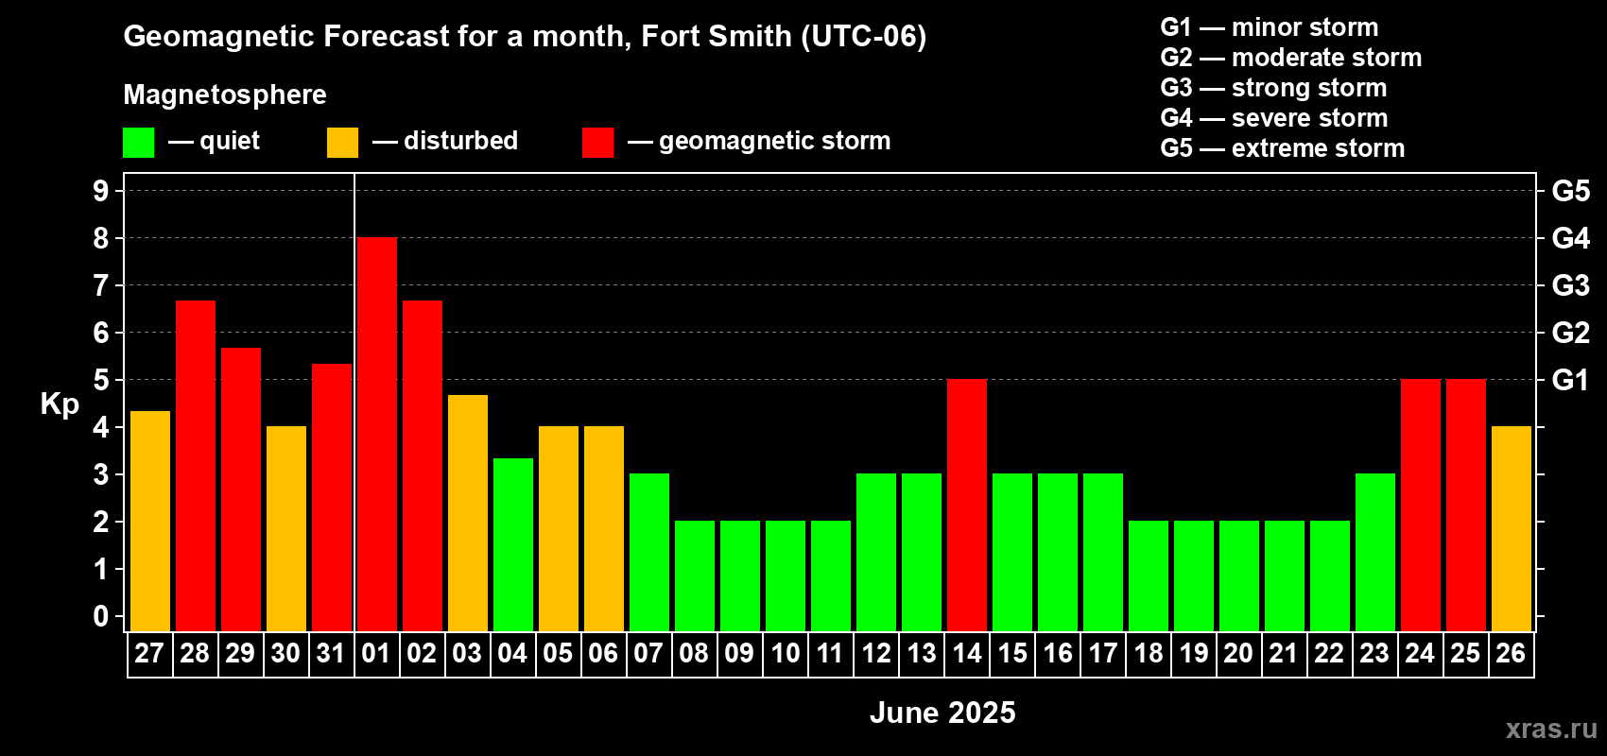The height and width of the screenshot is (756, 1607).
Task: Click the 'G5 — extreme storm' legend line
Action: point(1283,148)
